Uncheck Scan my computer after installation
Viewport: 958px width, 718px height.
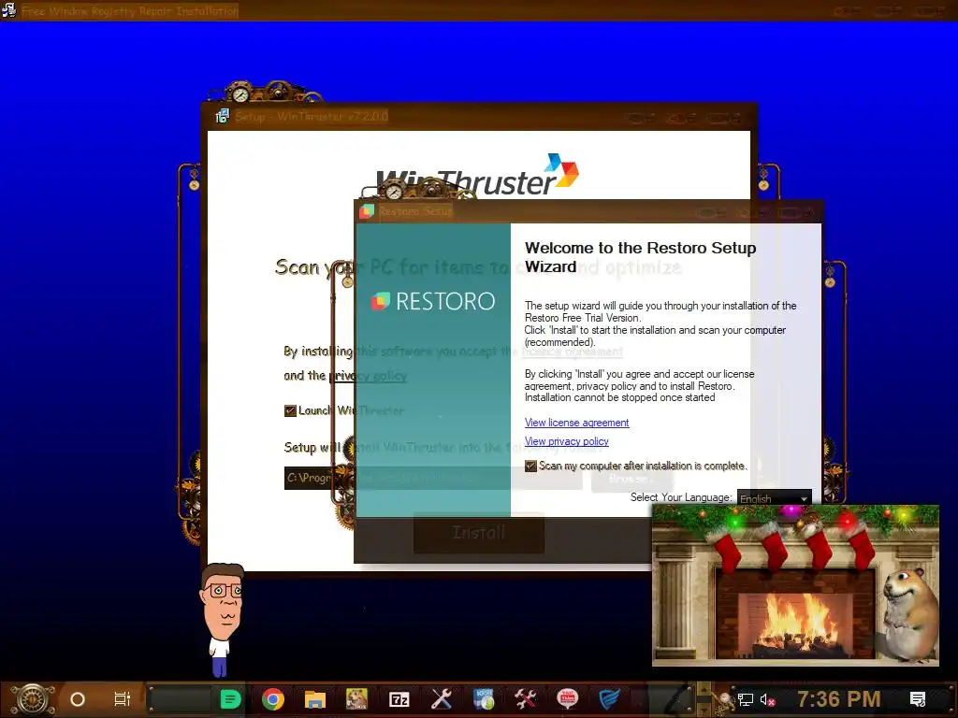coord(531,466)
